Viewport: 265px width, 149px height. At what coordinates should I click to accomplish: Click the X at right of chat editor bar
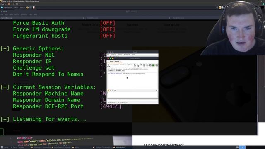(157, 91)
